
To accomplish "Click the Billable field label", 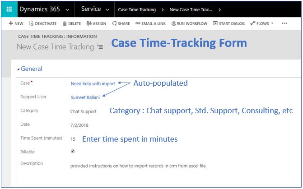I will [28, 152].
